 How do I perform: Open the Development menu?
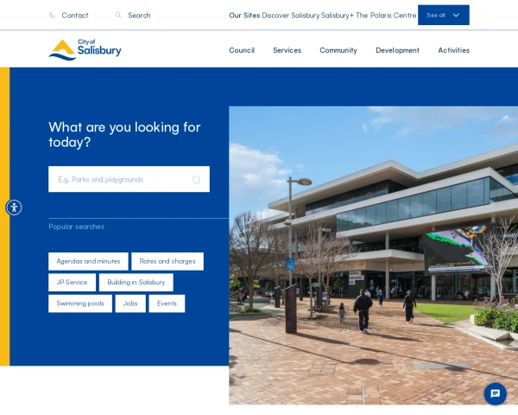(x=397, y=50)
